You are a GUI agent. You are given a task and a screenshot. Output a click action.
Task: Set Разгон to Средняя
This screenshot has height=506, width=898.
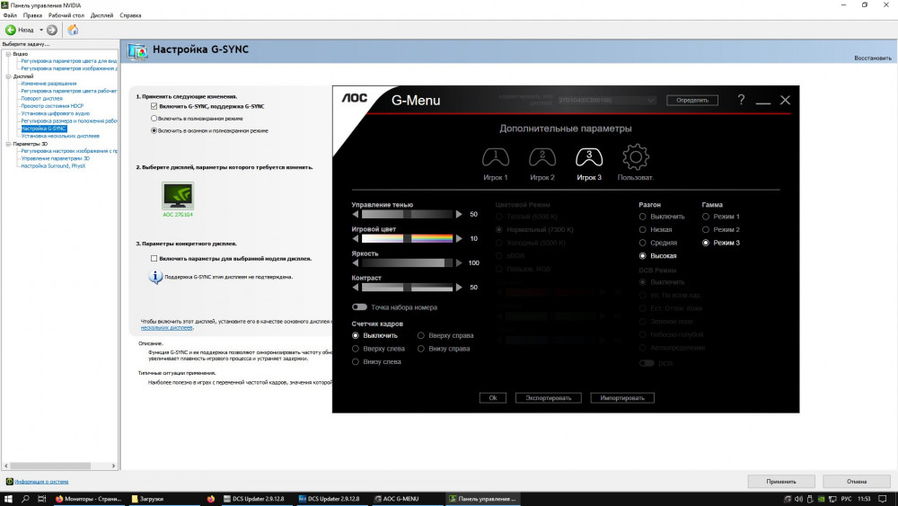click(643, 243)
